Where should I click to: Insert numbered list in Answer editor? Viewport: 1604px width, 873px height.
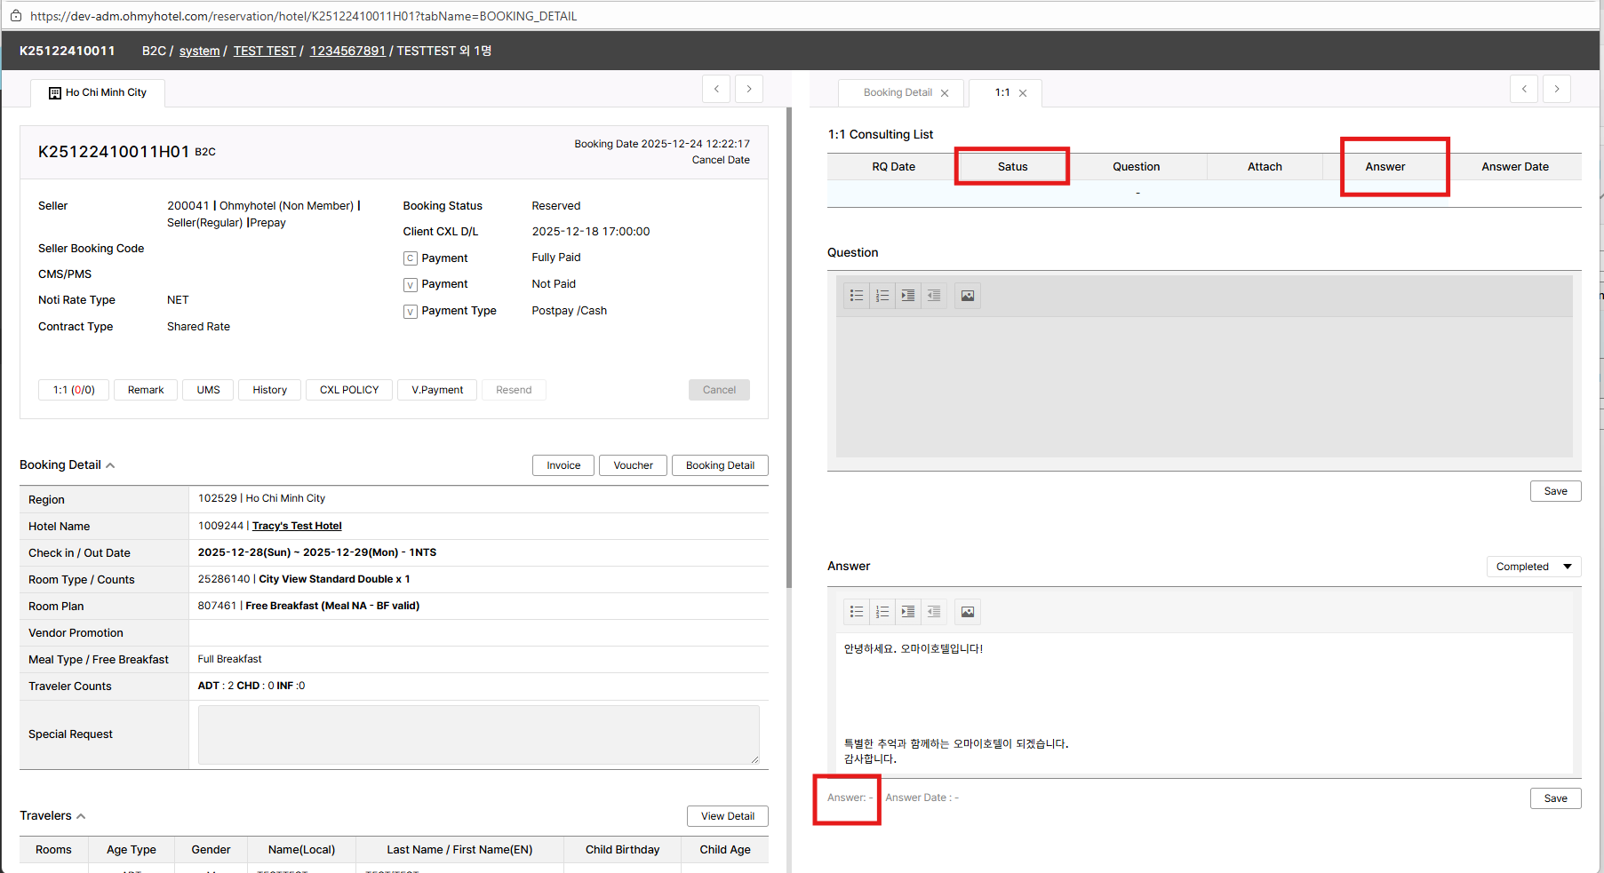click(x=882, y=612)
